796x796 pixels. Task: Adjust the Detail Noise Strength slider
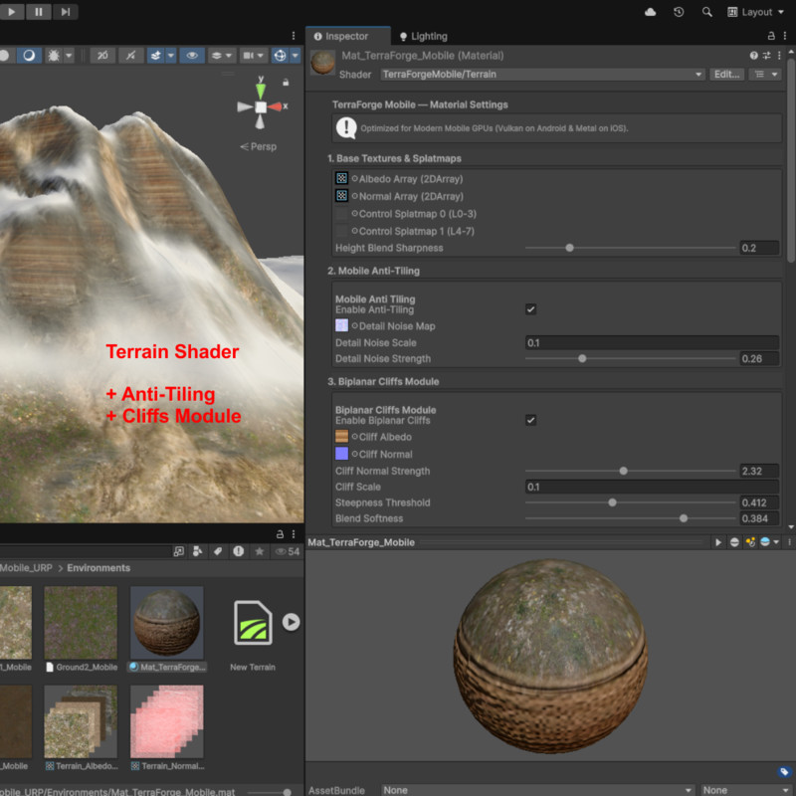click(x=582, y=358)
